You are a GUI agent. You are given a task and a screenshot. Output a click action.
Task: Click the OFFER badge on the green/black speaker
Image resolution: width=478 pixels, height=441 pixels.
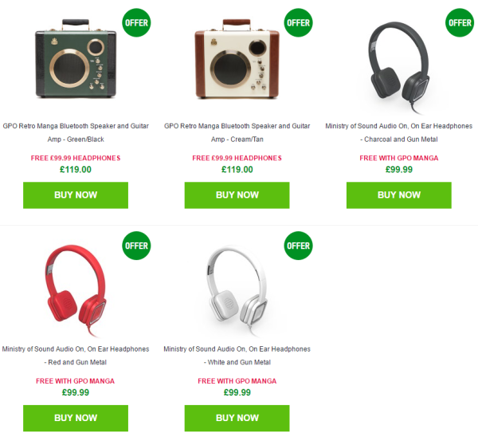coord(136,22)
